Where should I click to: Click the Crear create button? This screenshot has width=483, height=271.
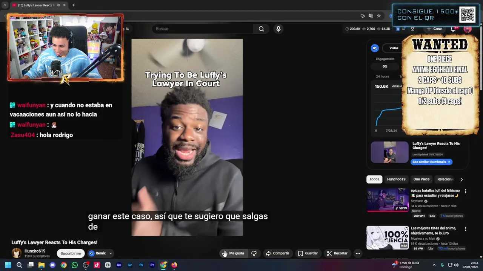click(434, 29)
